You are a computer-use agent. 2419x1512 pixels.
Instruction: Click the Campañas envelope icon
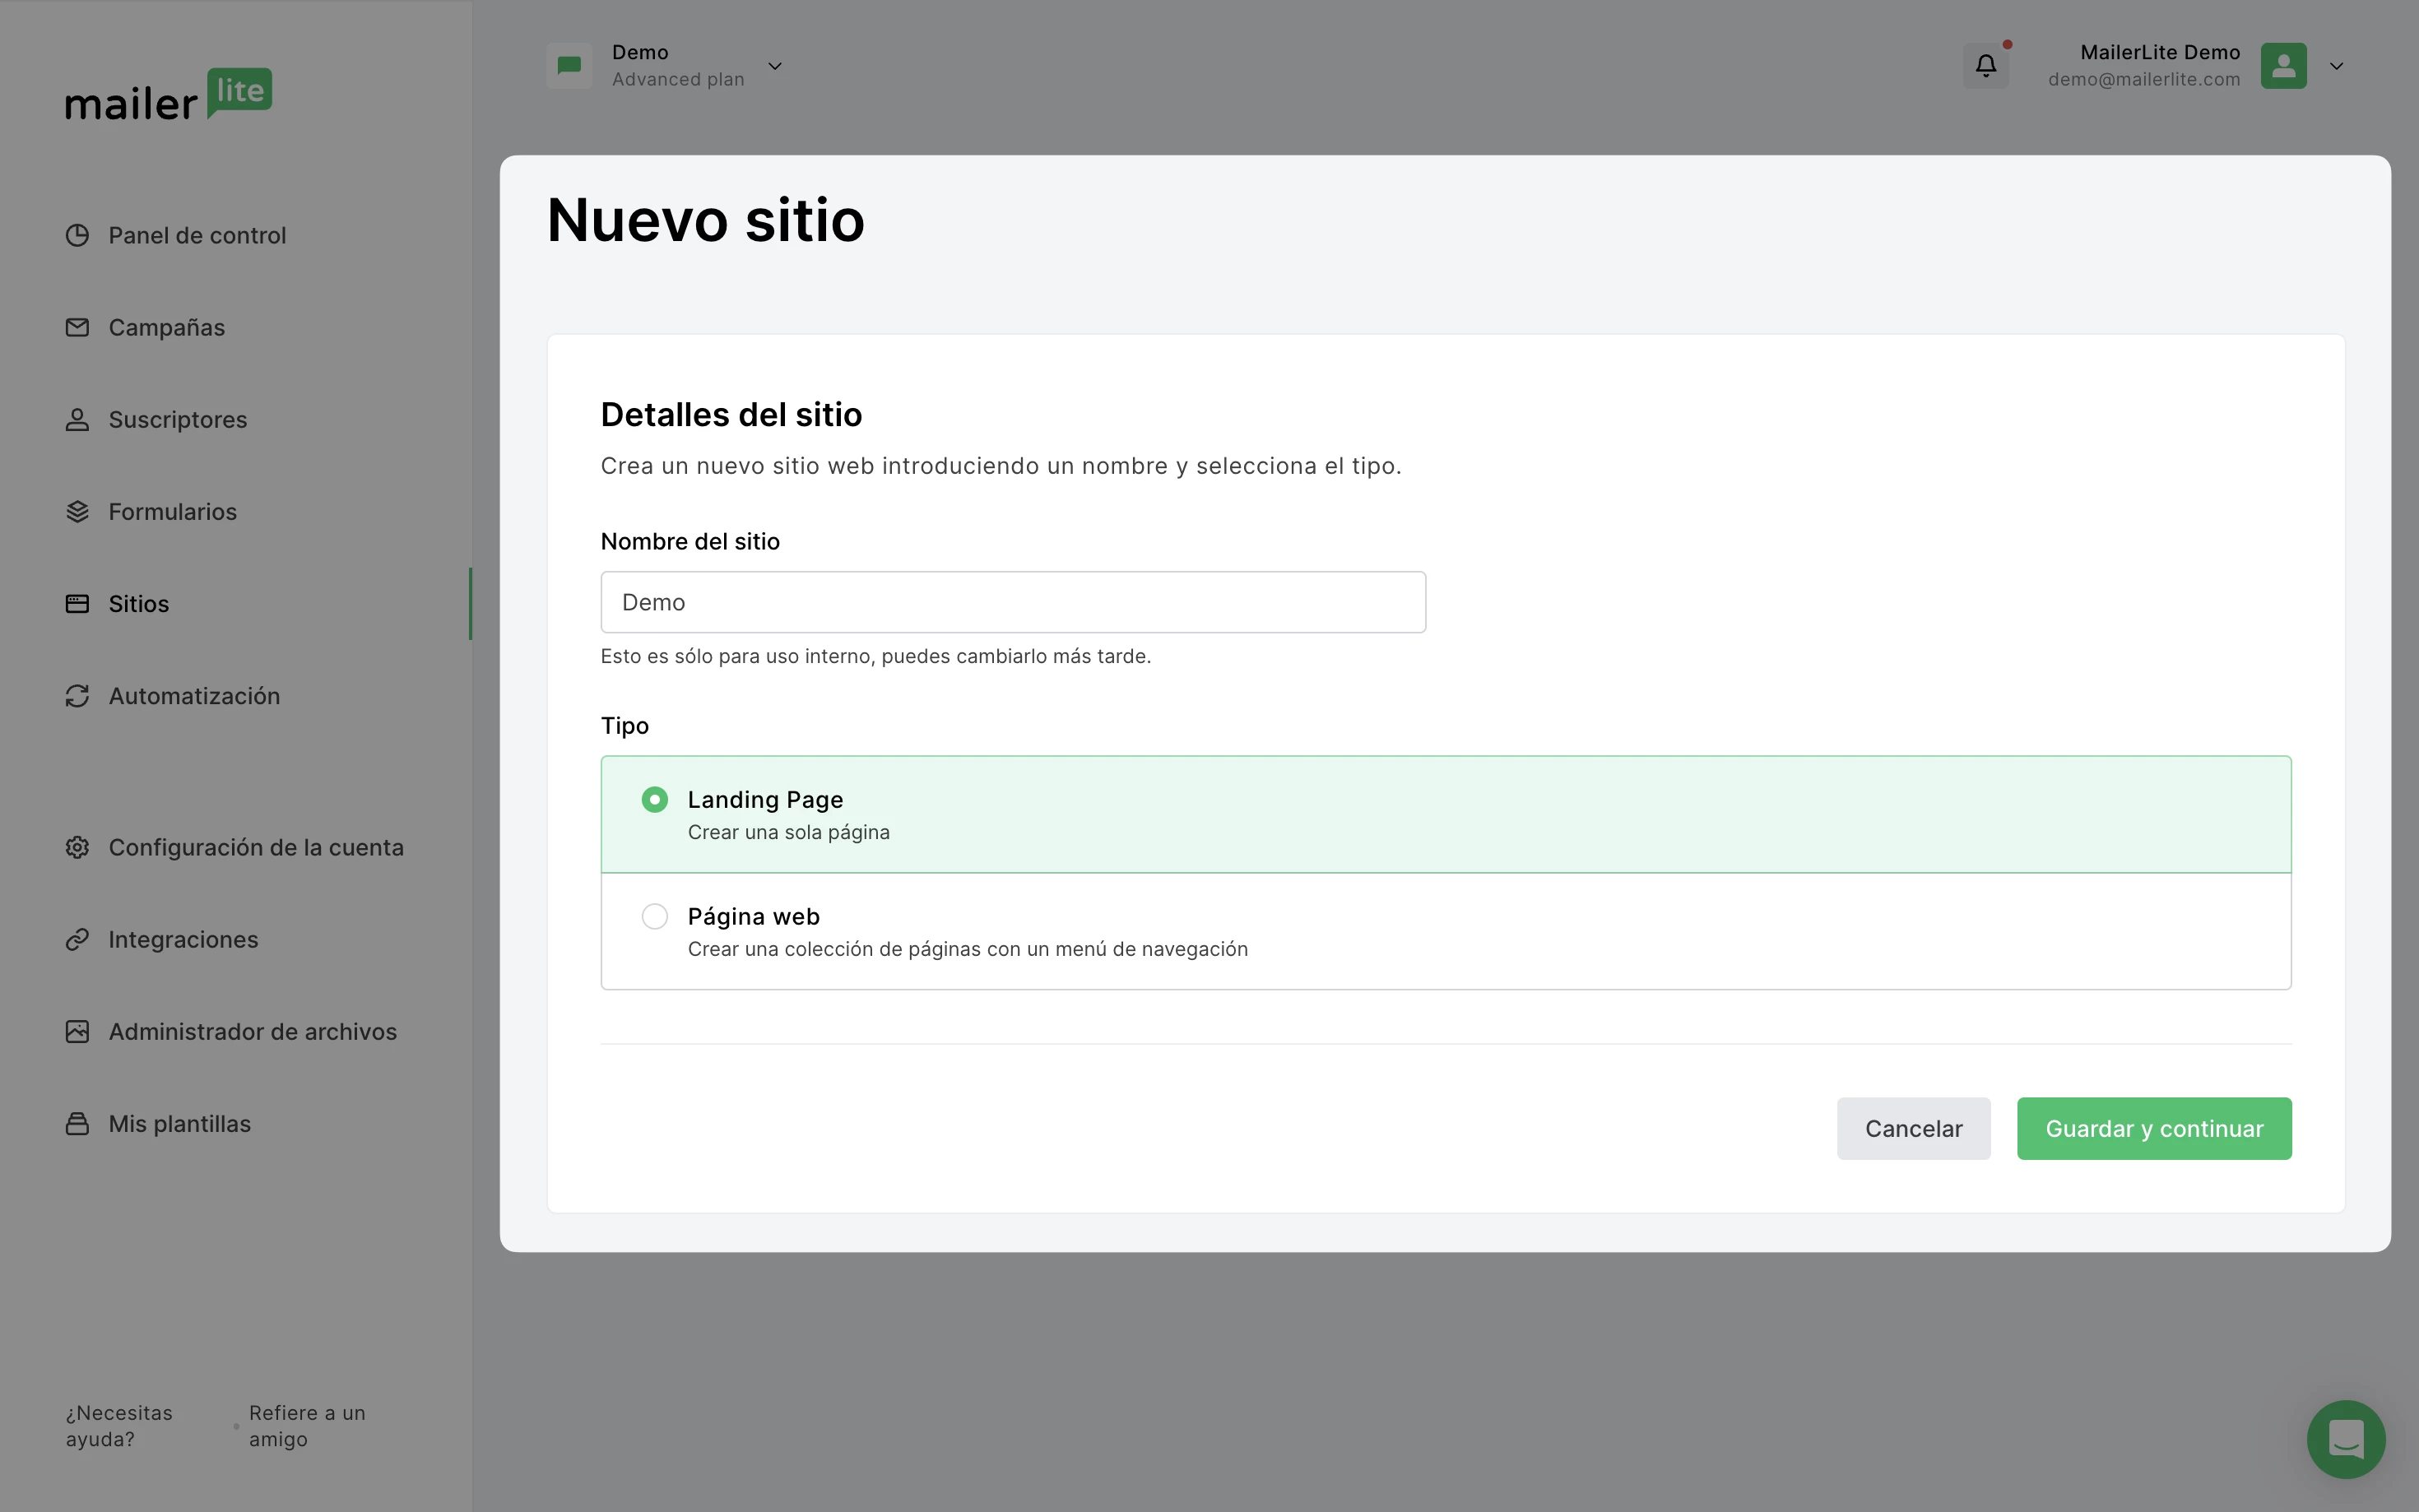click(77, 327)
